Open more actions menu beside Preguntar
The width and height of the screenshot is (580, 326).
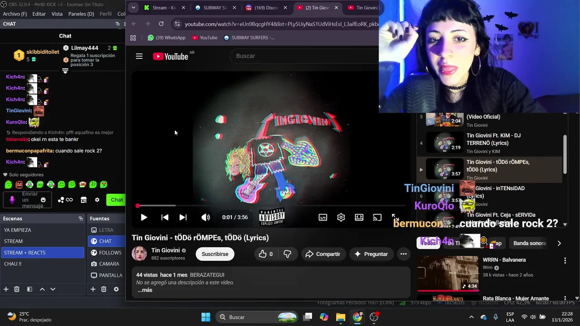click(403, 254)
